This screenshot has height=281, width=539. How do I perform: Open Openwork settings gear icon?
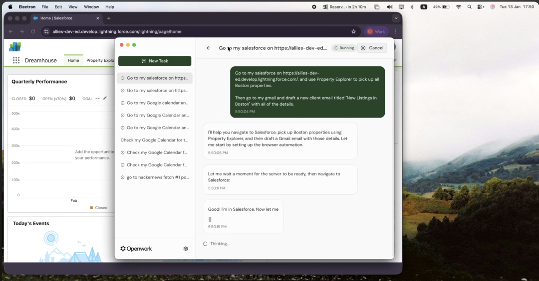point(186,249)
